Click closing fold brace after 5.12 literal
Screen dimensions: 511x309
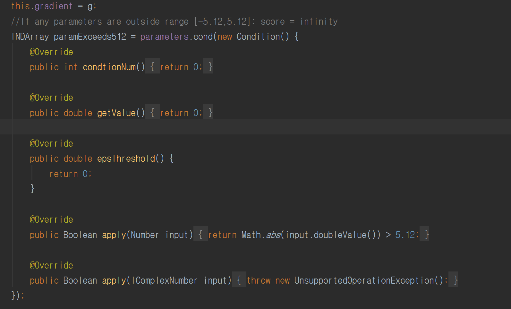[426, 235]
